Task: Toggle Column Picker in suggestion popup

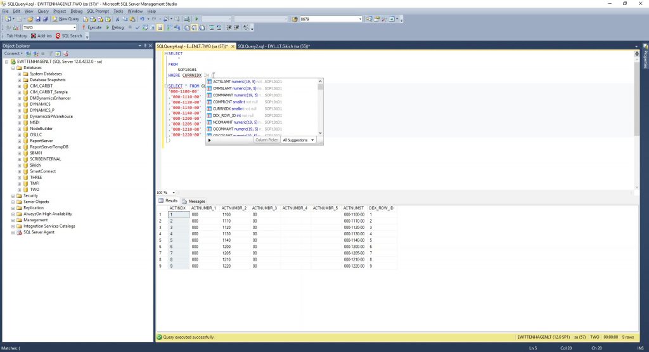Action: tap(266, 140)
